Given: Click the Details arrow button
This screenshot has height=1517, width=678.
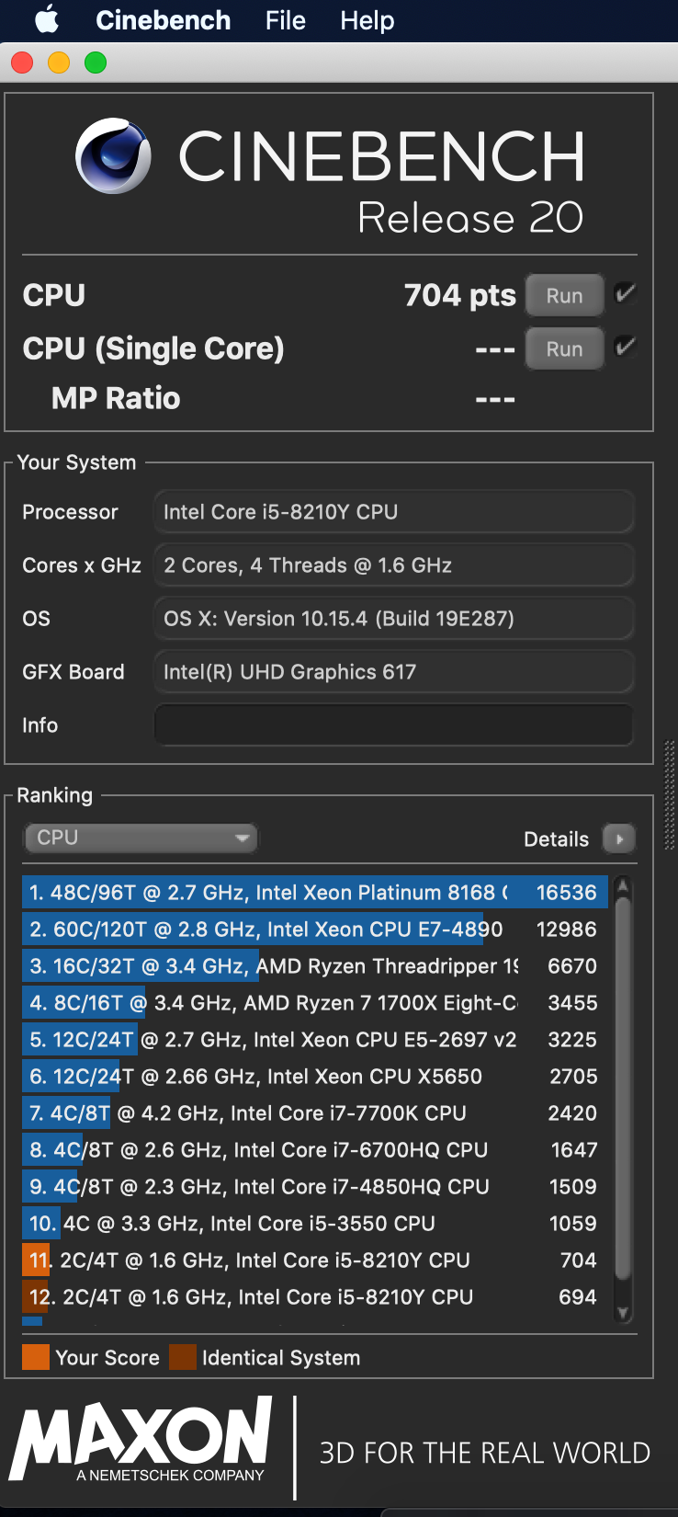Looking at the screenshot, I should (619, 838).
